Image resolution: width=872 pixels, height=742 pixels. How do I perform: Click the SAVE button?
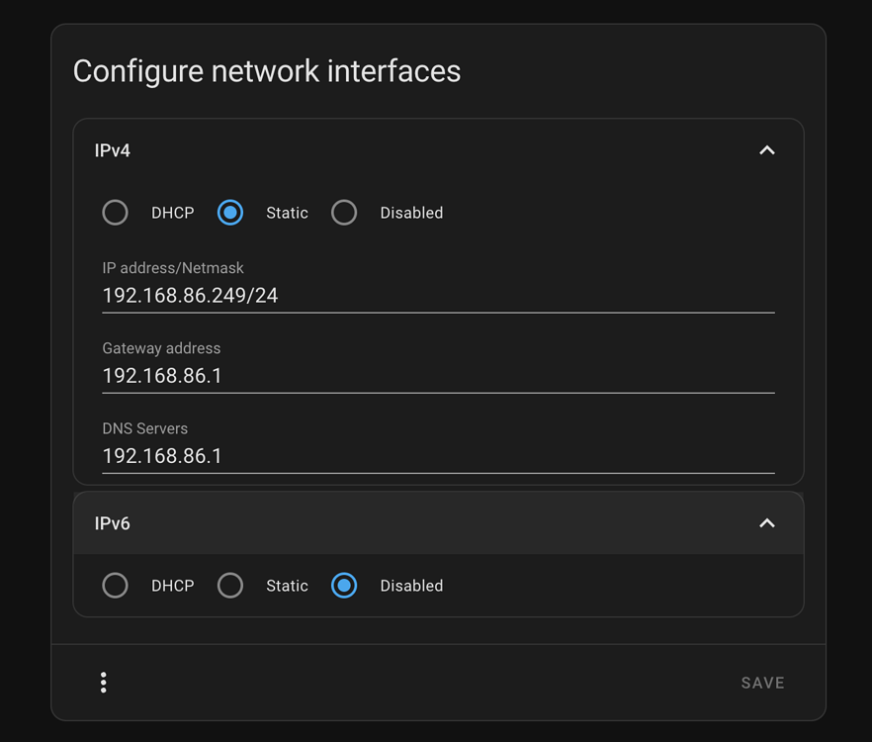coord(761,682)
